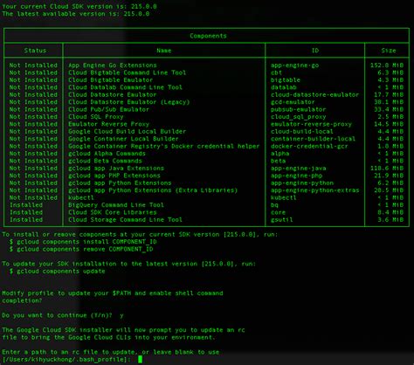Click the 'bigtable' component ID
414x365 pixels.
click(286, 79)
